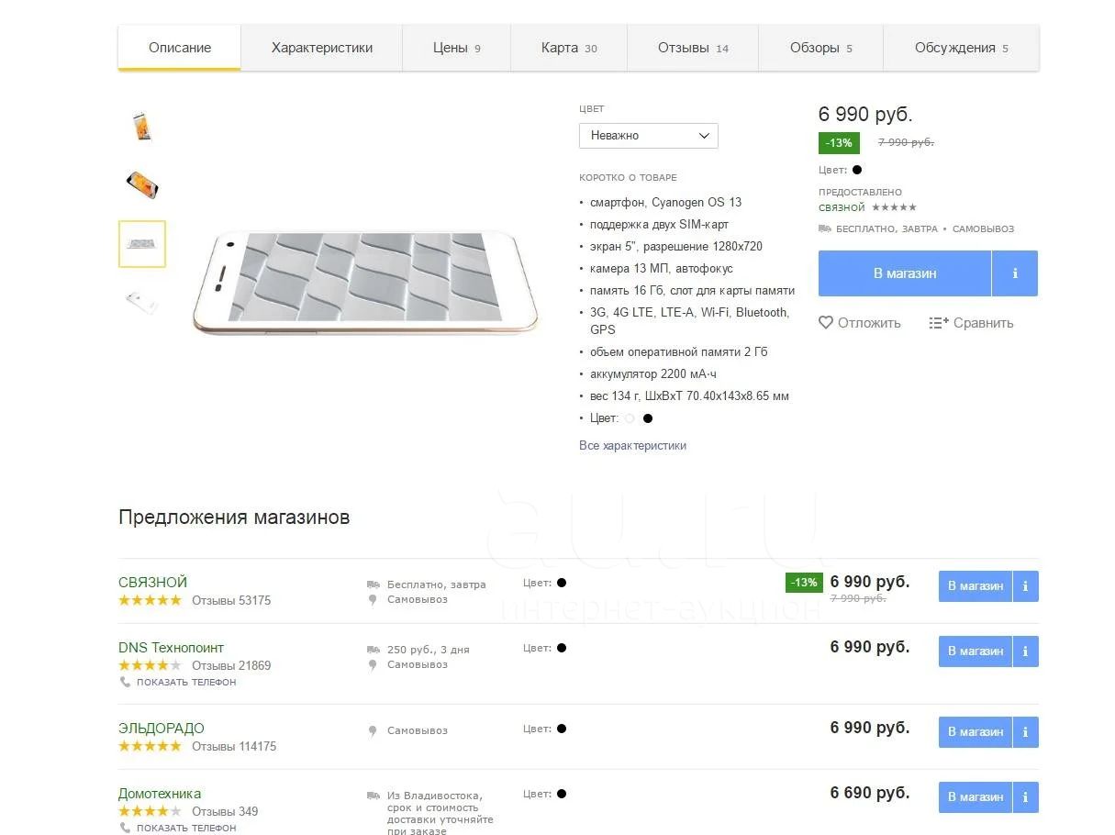1115x835 pixels.
Task: Open info icon in СВЯЗНОЙ offer row
Action: (1025, 586)
